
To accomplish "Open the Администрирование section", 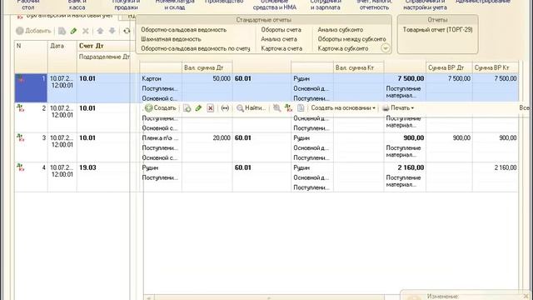I will tap(483, 2).
